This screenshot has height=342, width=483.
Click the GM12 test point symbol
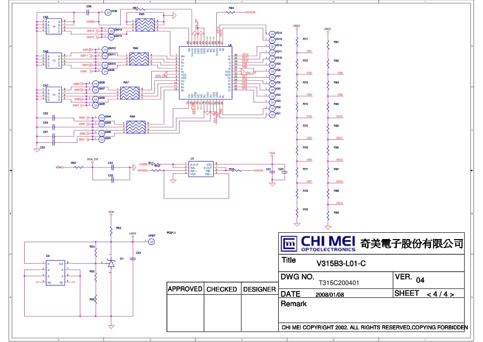[x=104, y=50]
